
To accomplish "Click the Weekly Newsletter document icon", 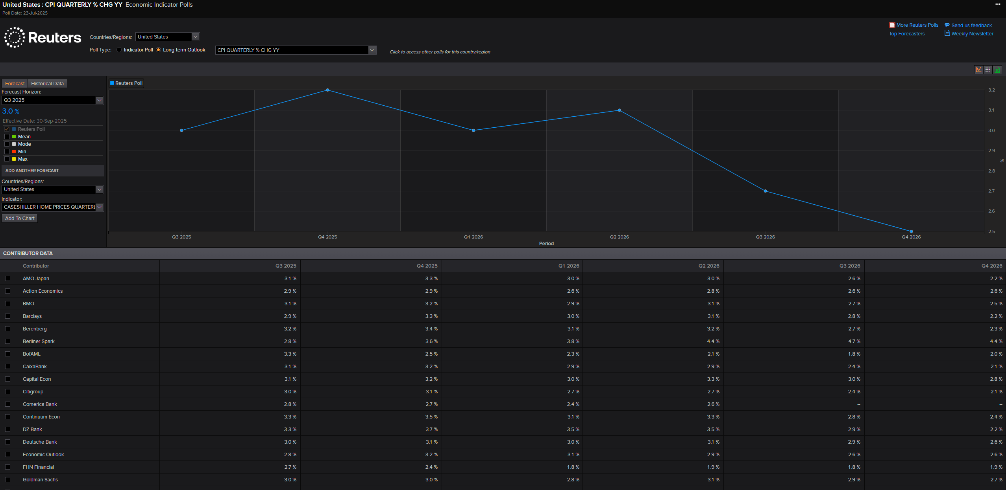I will (x=947, y=33).
